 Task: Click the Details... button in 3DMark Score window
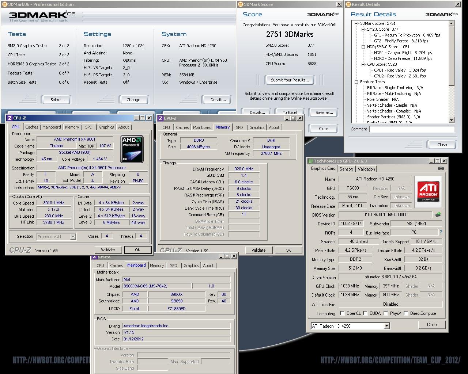[x=257, y=112]
